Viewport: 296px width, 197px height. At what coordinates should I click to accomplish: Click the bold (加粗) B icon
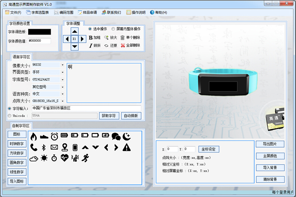91,38
